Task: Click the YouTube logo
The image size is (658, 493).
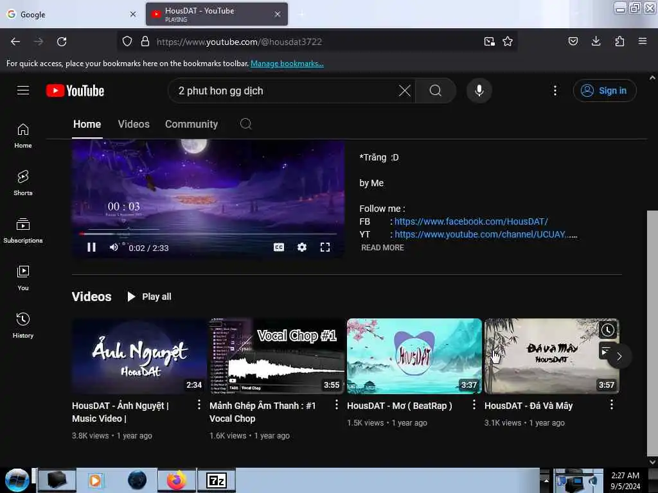Action: [x=75, y=91]
